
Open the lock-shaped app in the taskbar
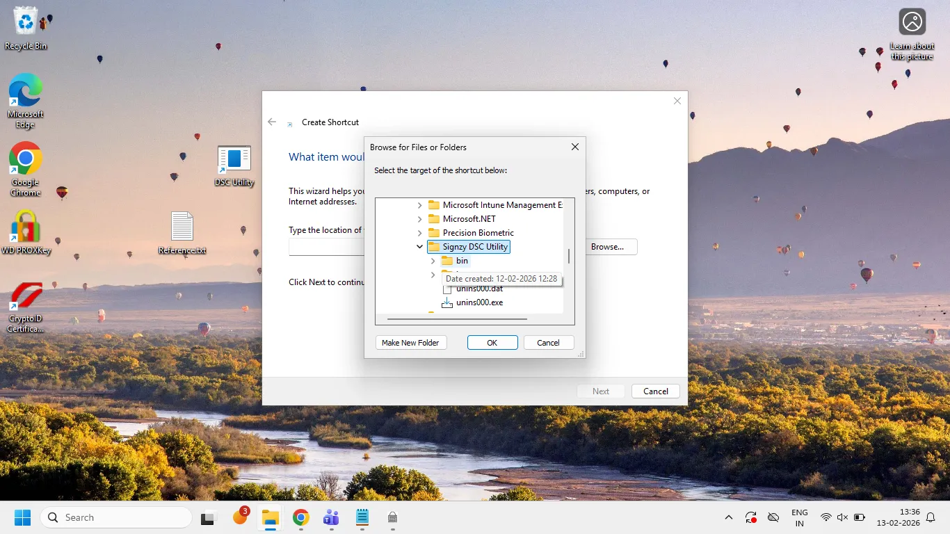(392, 518)
